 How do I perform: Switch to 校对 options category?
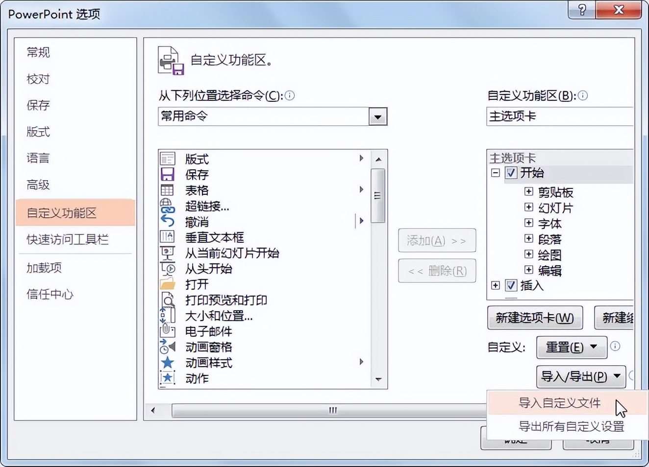tap(75, 79)
